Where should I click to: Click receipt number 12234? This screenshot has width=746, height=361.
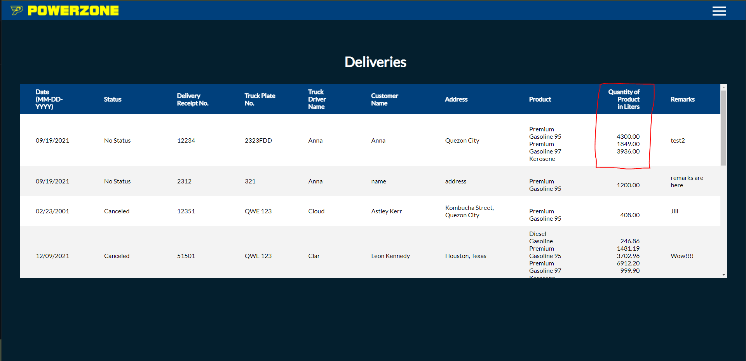[x=186, y=141]
